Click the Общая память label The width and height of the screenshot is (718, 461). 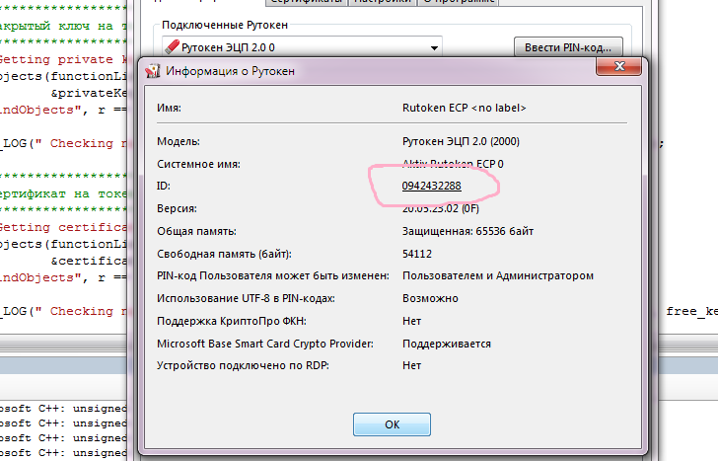point(196,231)
